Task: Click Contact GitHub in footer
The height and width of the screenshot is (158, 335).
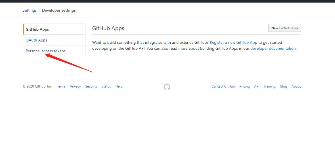Action: pos(223,86)
